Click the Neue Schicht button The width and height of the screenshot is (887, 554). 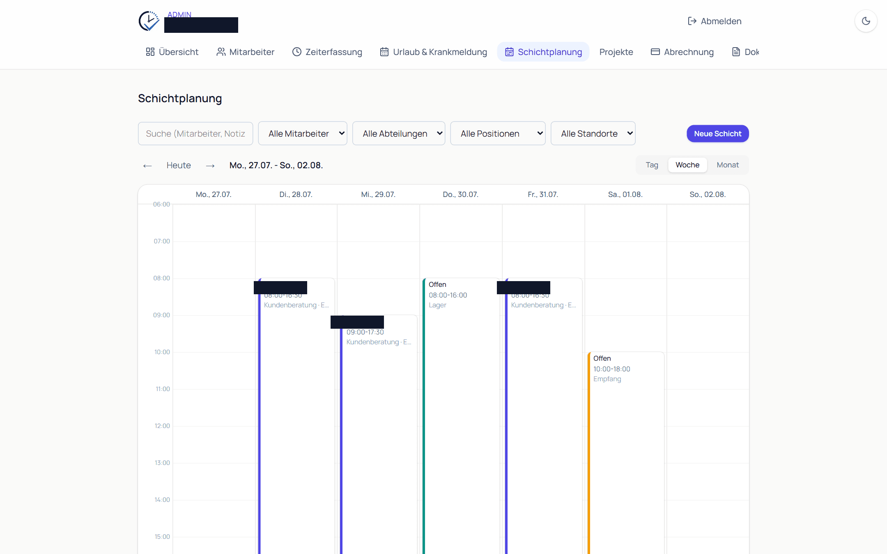pyautogui.click(x=718, y=133)
